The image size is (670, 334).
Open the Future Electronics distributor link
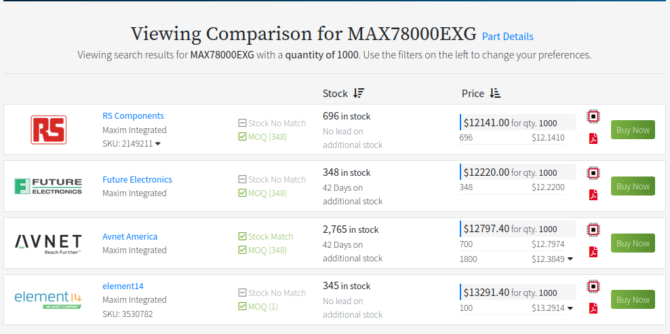137,180
